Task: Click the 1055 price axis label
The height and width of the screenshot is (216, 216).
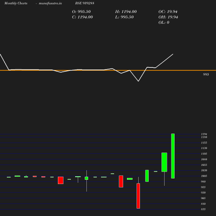Action: tap(204, 165)
